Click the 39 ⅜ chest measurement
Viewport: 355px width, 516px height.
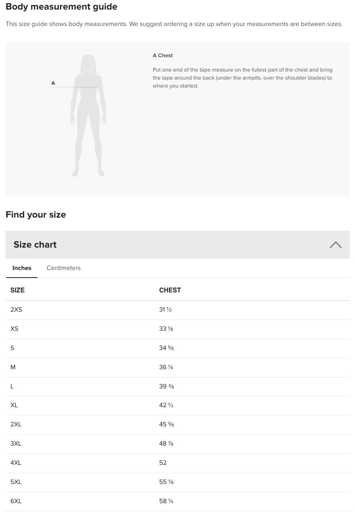click(x=166, y=386)
